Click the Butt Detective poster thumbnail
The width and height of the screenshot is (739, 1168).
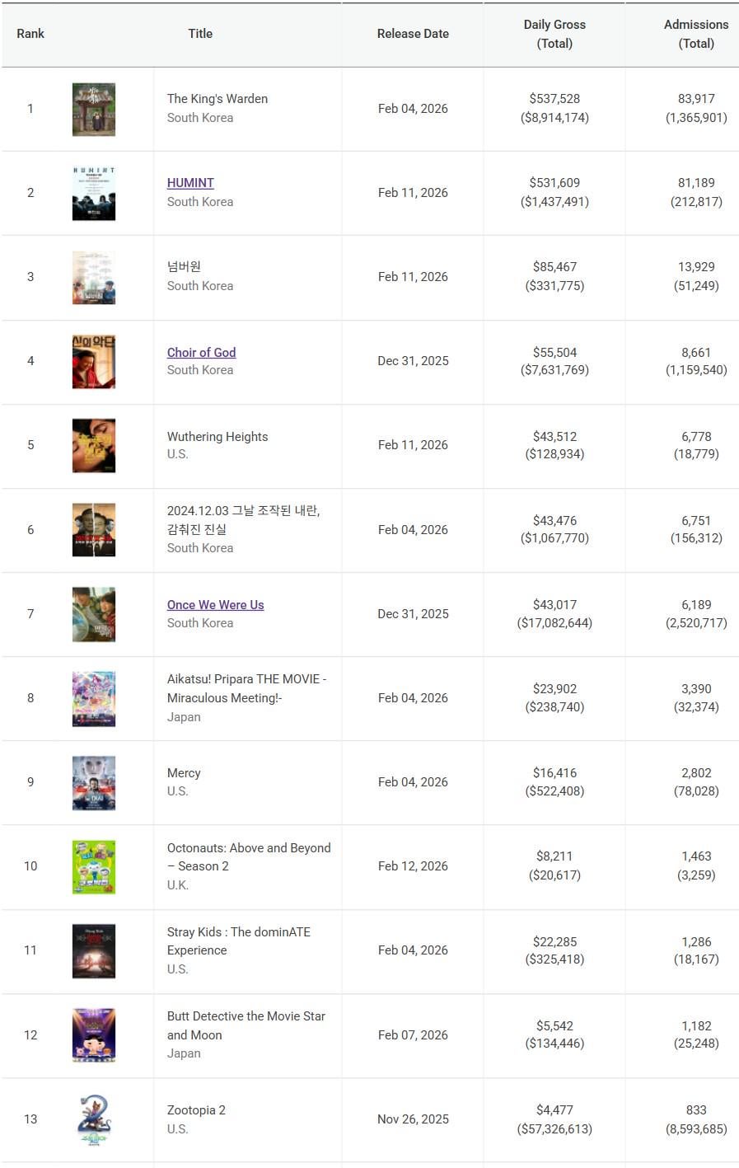(x=94, y=1035)
